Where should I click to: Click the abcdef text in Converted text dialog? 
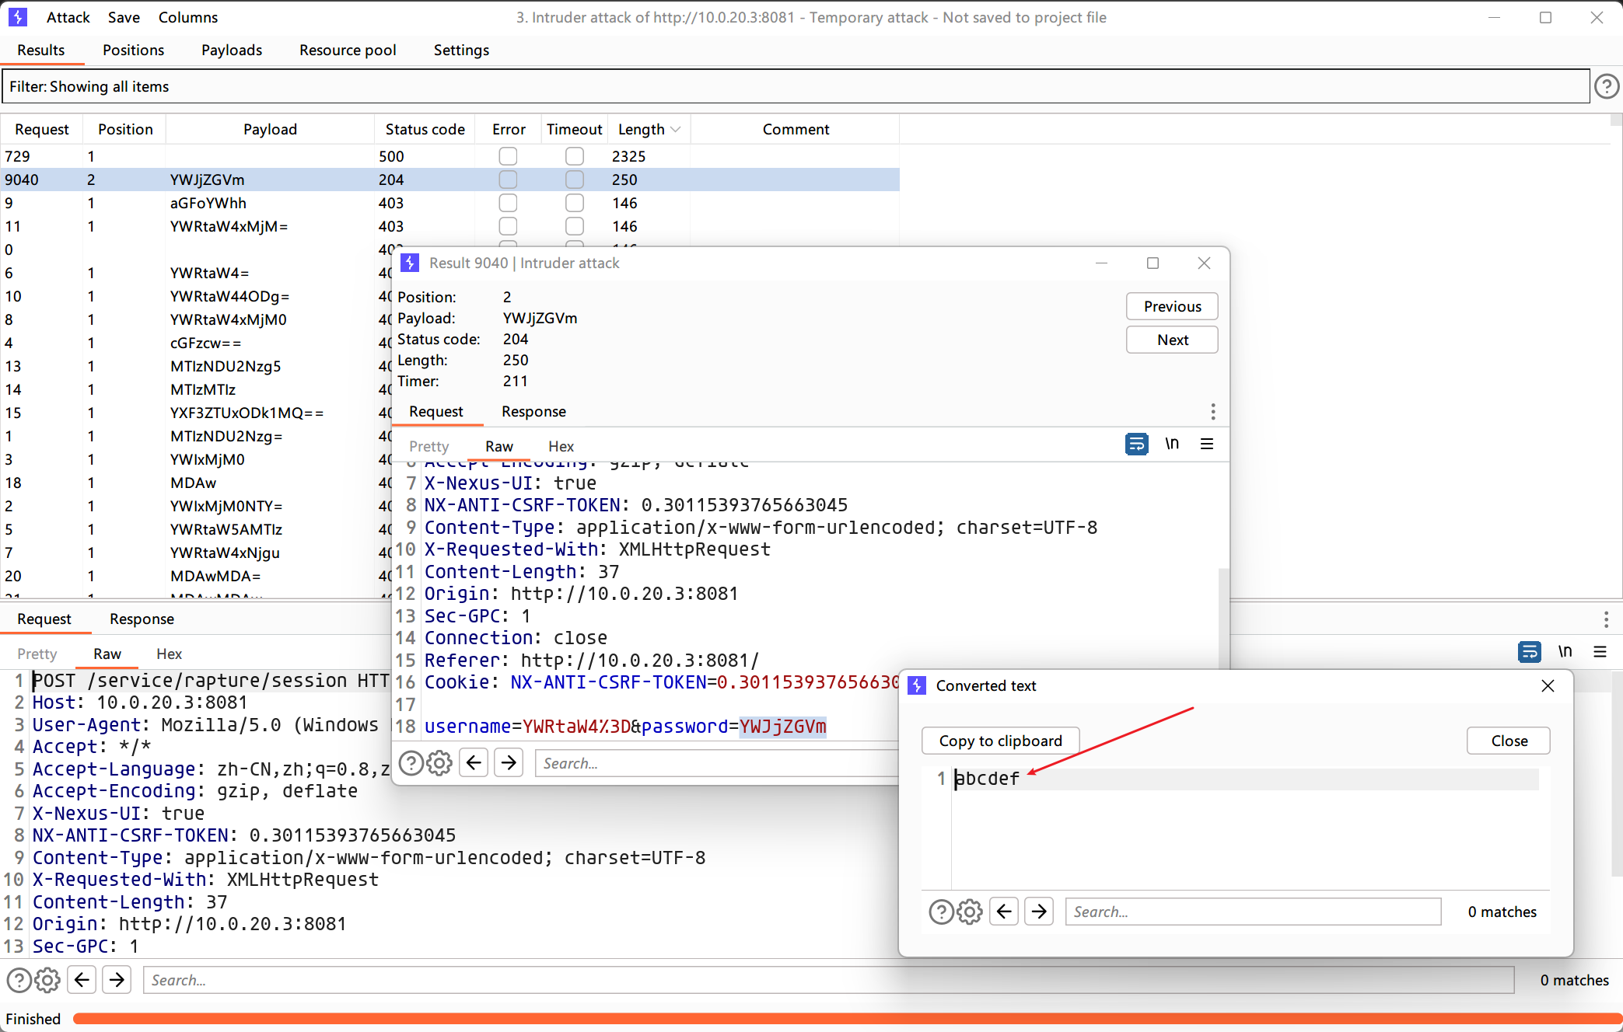987,778
